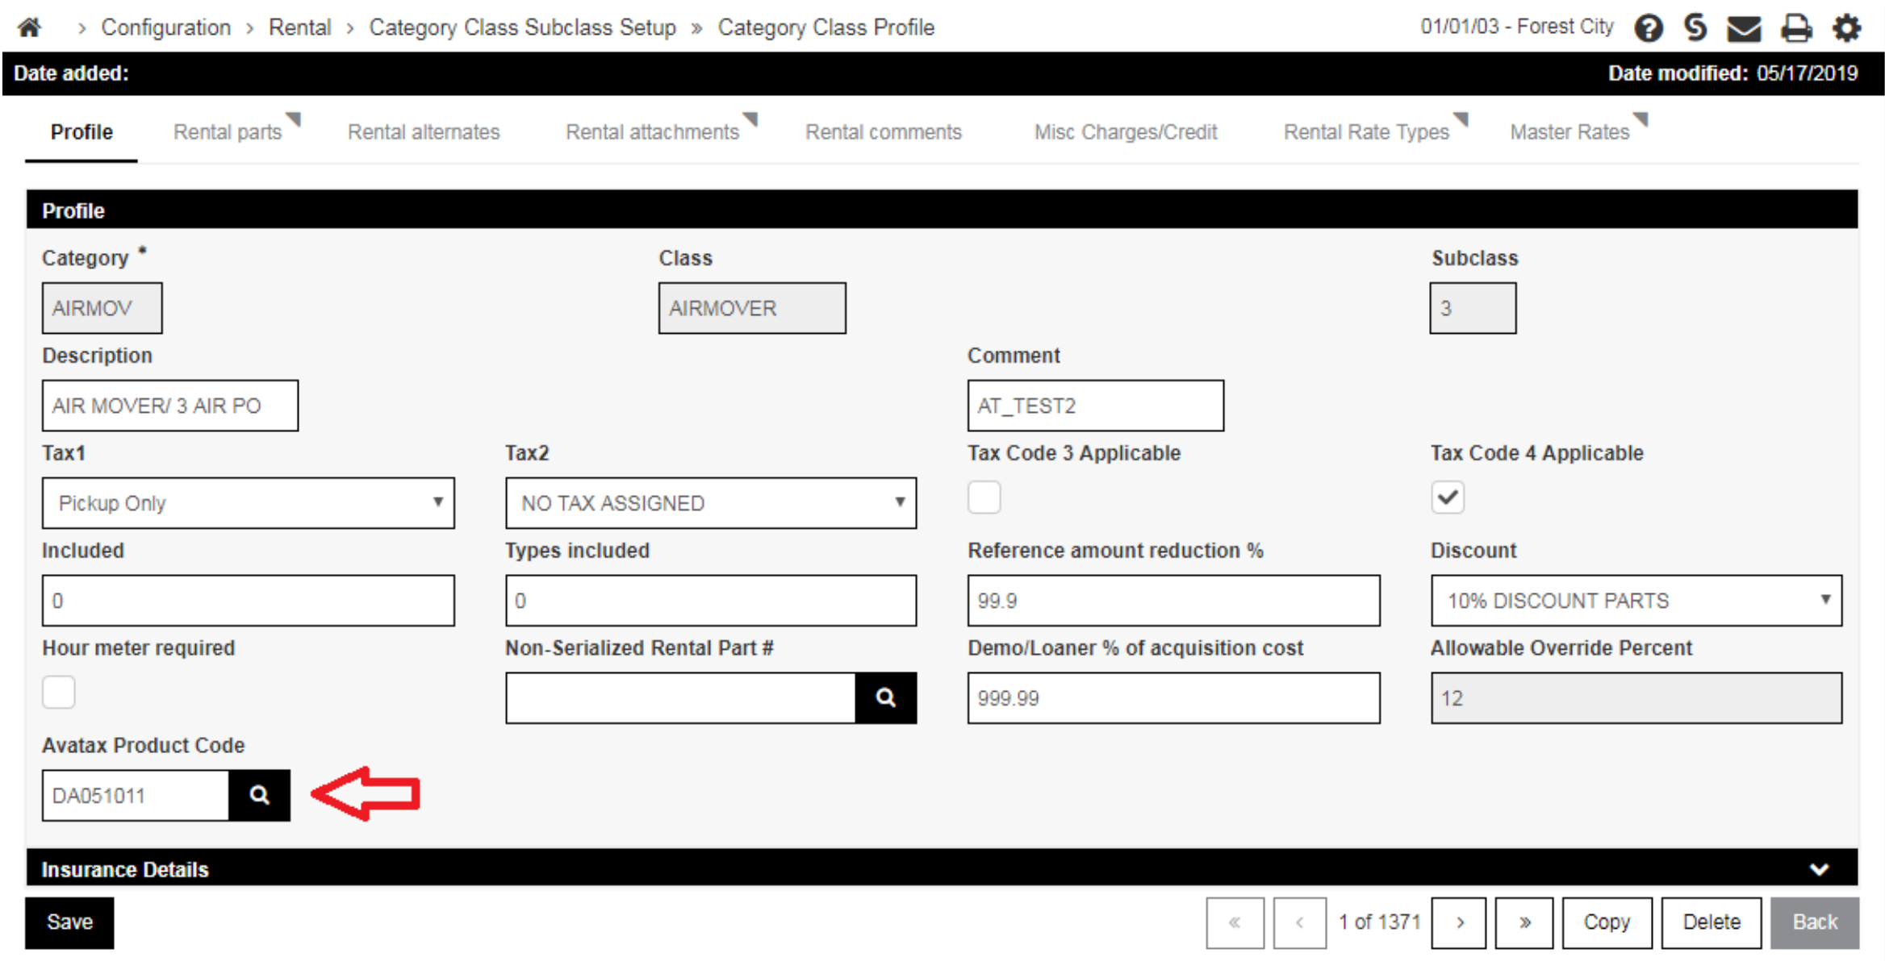Open the mail envelope icon
The width and height of the screenshot is (1885, 978).
[x=1744, y=29]
